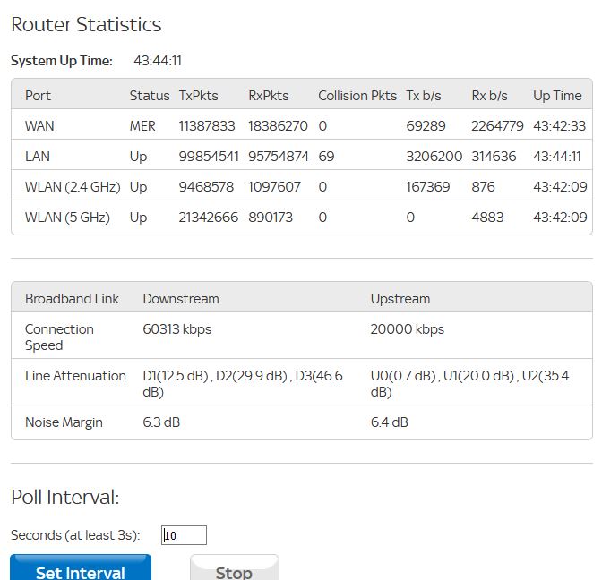Image resolution: width=602 pixels, height=580 pixels.
Task: Click the WAN status value MER
Action: point(142,126)
